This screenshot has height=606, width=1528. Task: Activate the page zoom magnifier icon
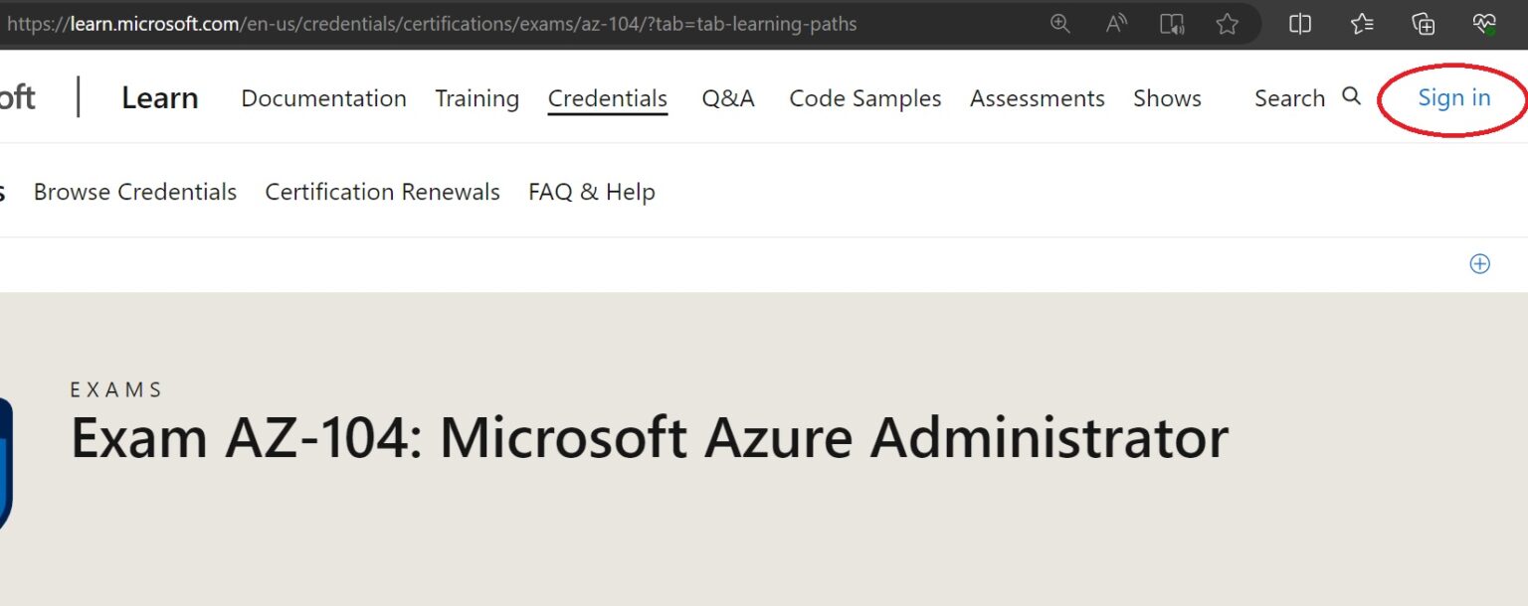point(1059,24)
